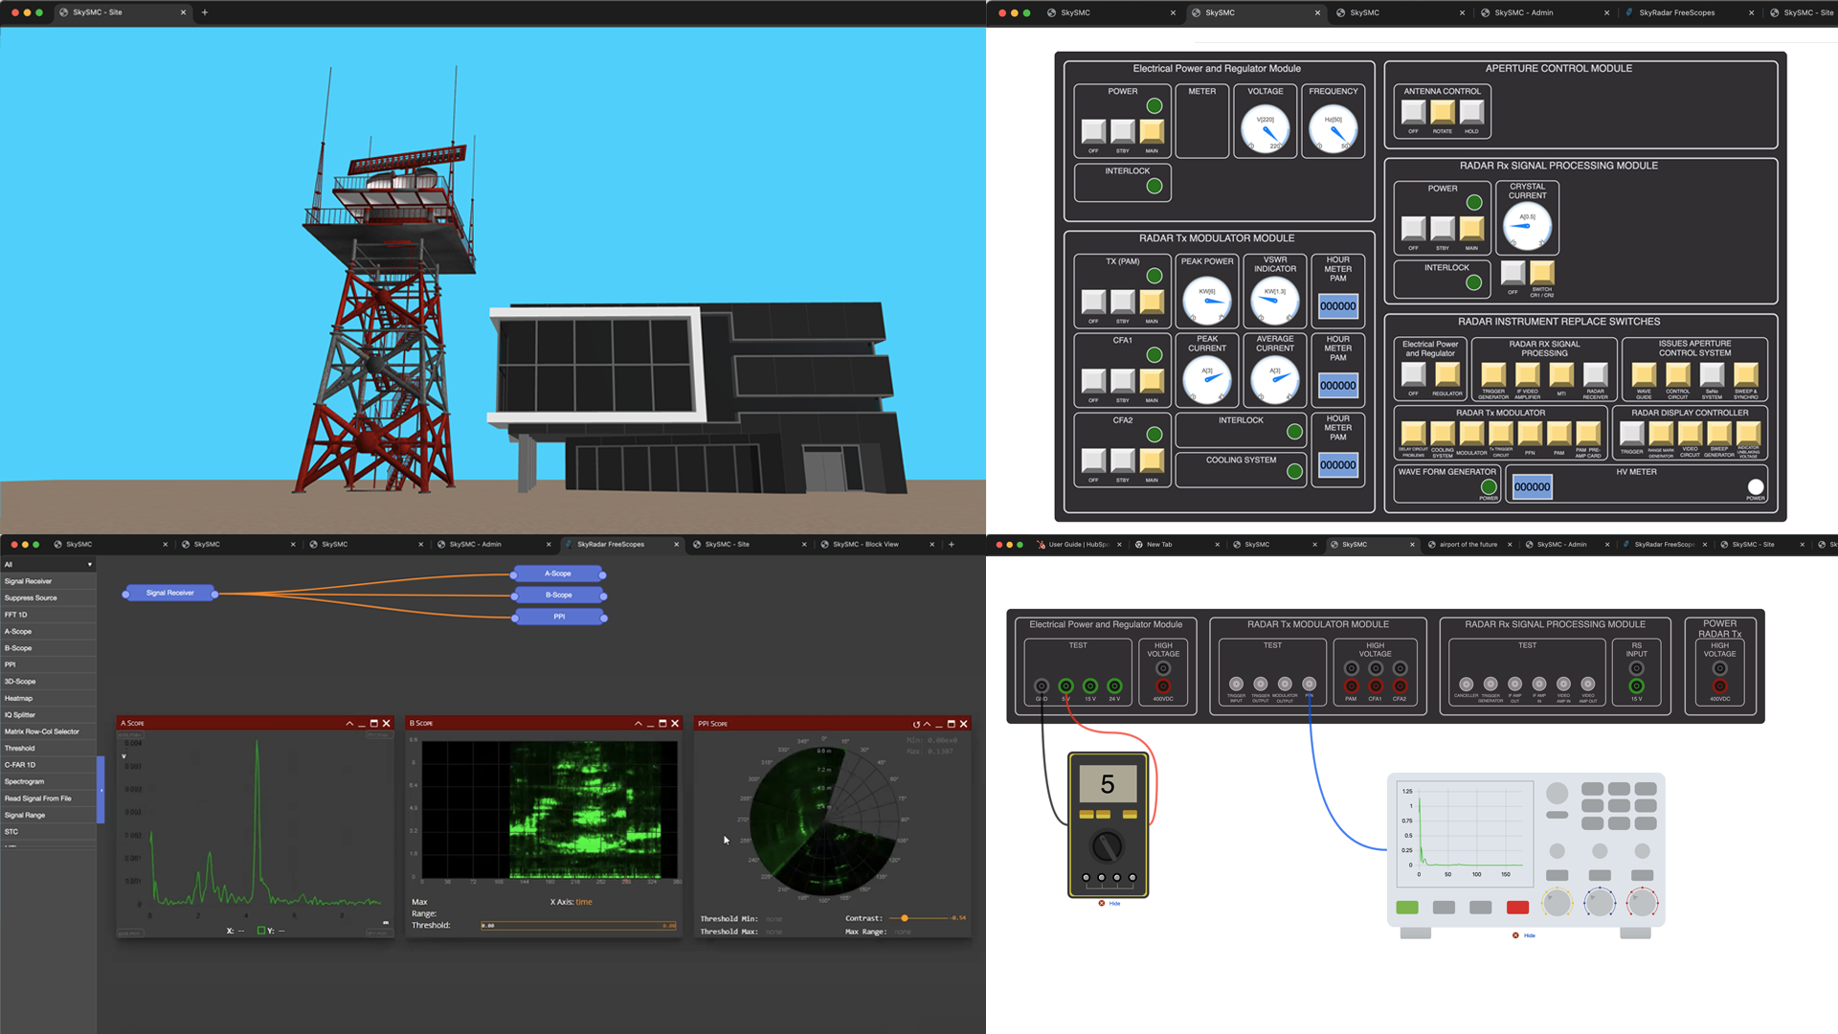
Task: Set ANTENNA CONTROL to ROTATE
Action: point(1441,114)
